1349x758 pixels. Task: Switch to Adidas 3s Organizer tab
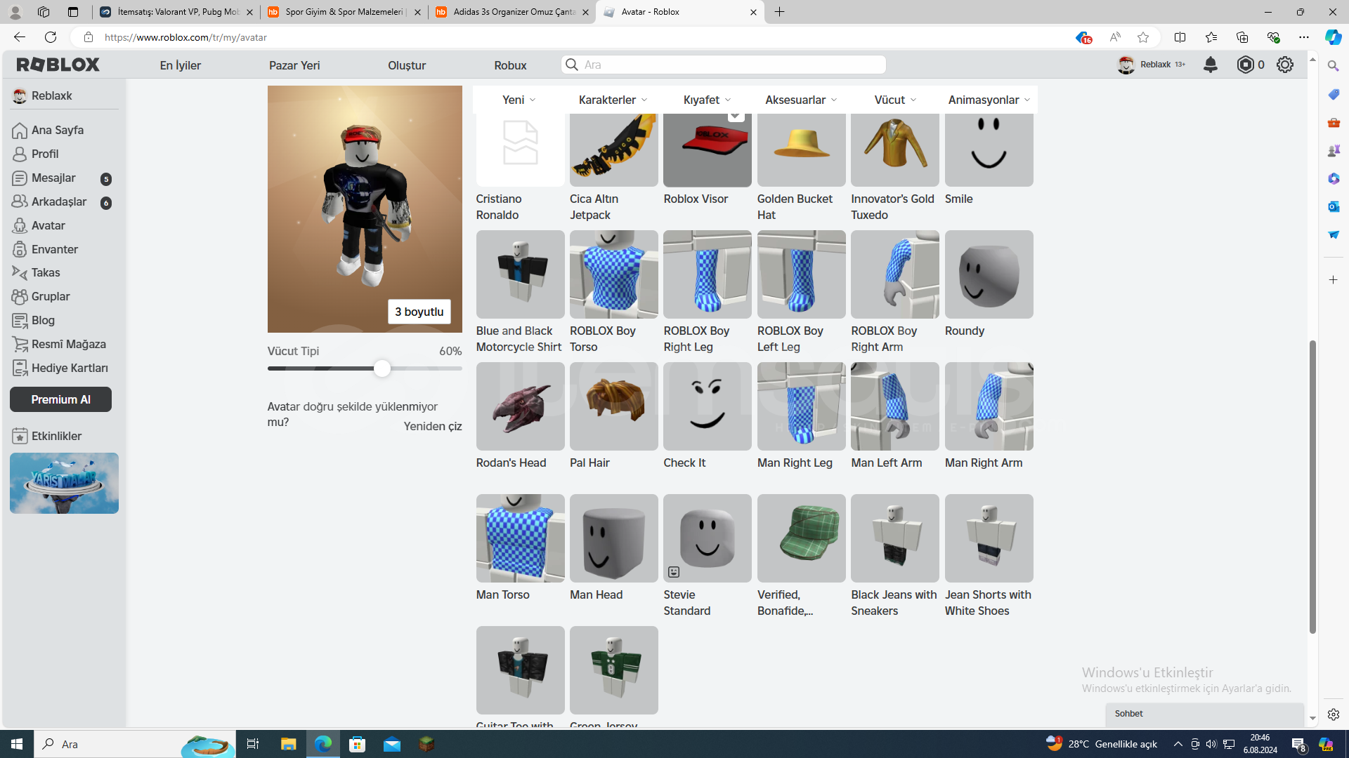(x=511, y=12)
